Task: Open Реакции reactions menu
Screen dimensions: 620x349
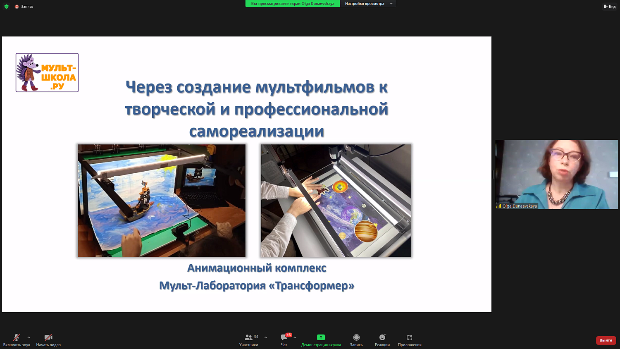Action: 382,340
